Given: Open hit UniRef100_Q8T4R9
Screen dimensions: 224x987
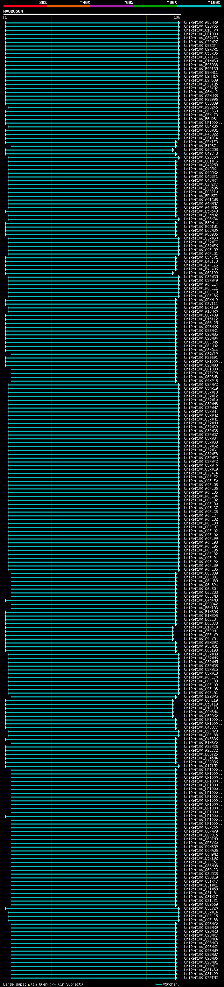Looking at the screenshot, I should click(x=201, y=974).
